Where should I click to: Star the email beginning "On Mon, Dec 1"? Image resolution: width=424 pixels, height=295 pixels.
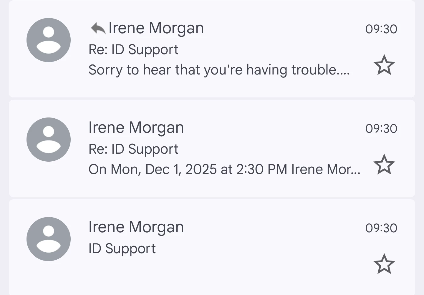pos(384,165)
